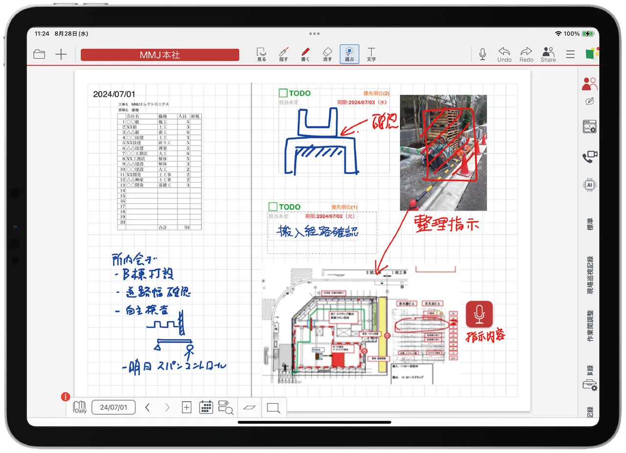Screen dimensions: 626x453
Task: Check the TODO box due 2024/07/02
Action: coord(272,207)
